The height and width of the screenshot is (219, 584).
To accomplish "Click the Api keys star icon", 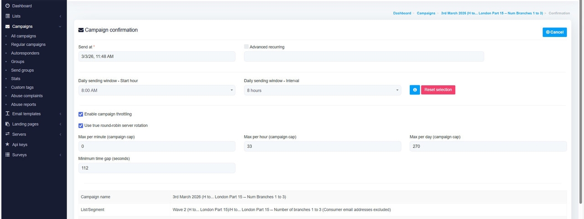I will (7, 144).
